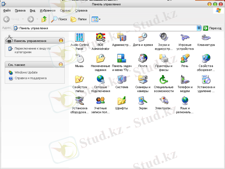Open BDE Administrator applet
The width and height of the screenshot is (225, 169).
tap(100, 37)
